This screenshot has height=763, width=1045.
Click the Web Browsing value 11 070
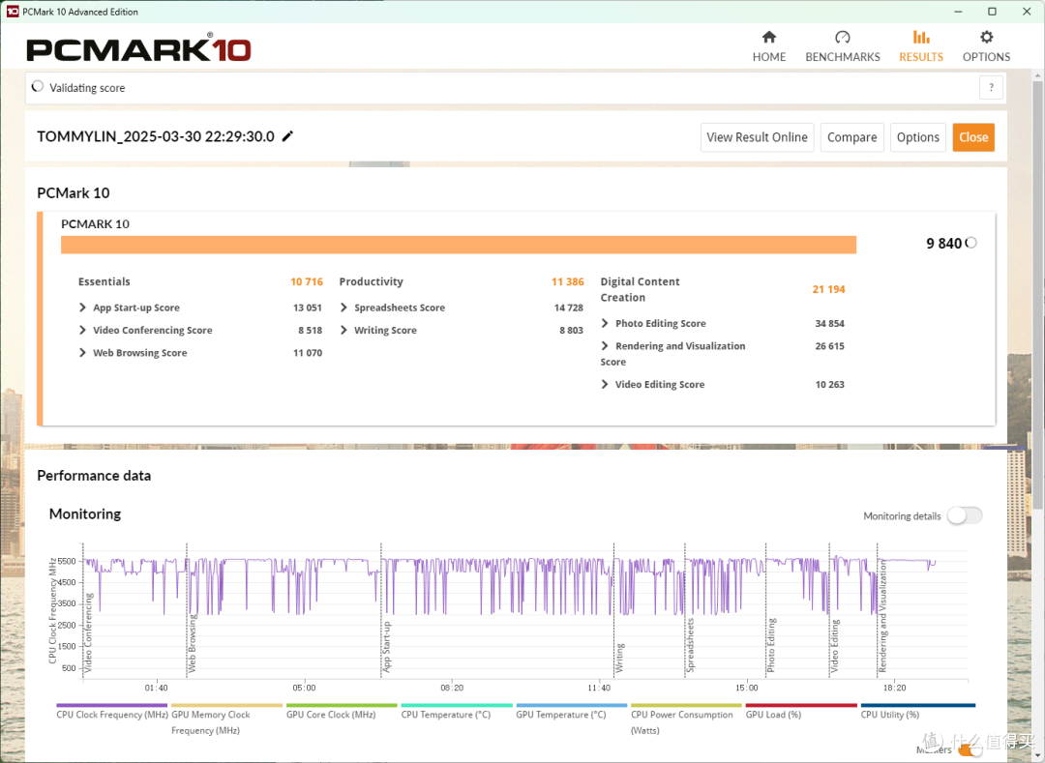(x=308, y=353)
